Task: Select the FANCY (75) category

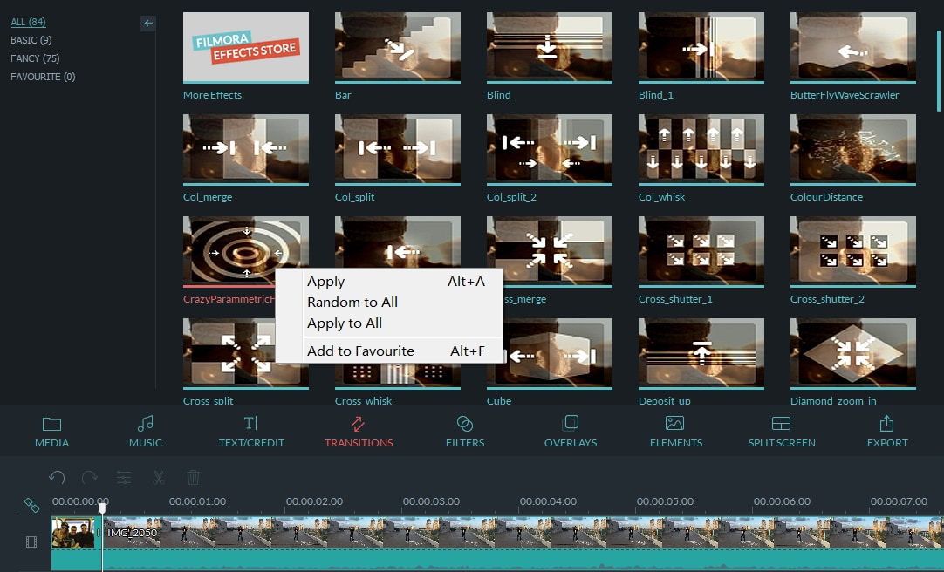Action: click(35, 58)
